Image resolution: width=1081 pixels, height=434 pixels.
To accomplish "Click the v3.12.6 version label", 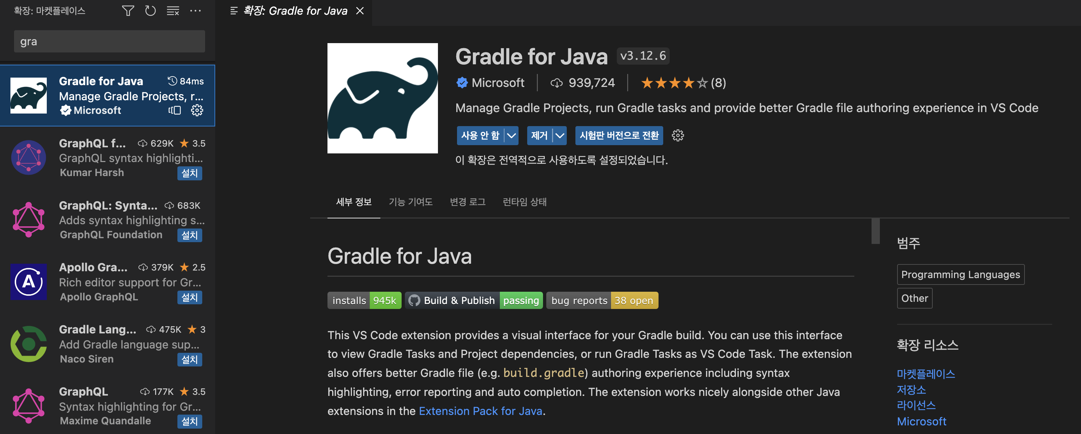I will point(643,56).
